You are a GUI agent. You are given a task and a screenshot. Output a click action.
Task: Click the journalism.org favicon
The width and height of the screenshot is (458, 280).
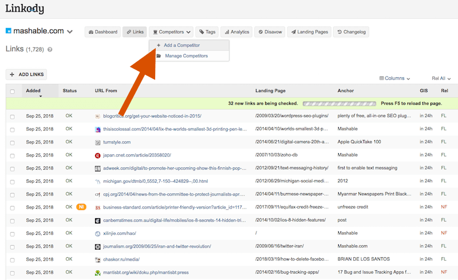coord(97,247)
